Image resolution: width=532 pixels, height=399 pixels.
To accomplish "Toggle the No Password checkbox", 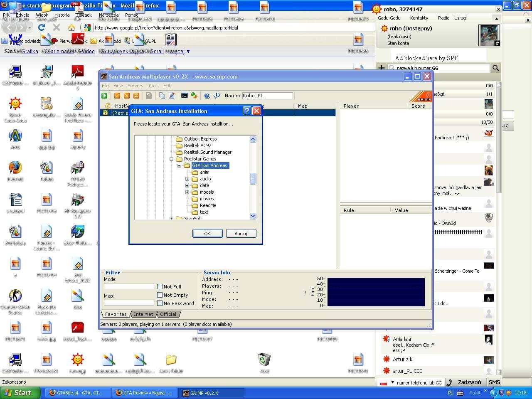I will coord(160,303).
